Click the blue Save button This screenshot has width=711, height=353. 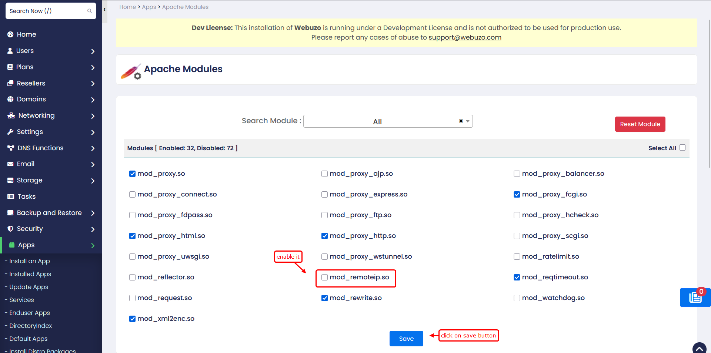(406, 339)
